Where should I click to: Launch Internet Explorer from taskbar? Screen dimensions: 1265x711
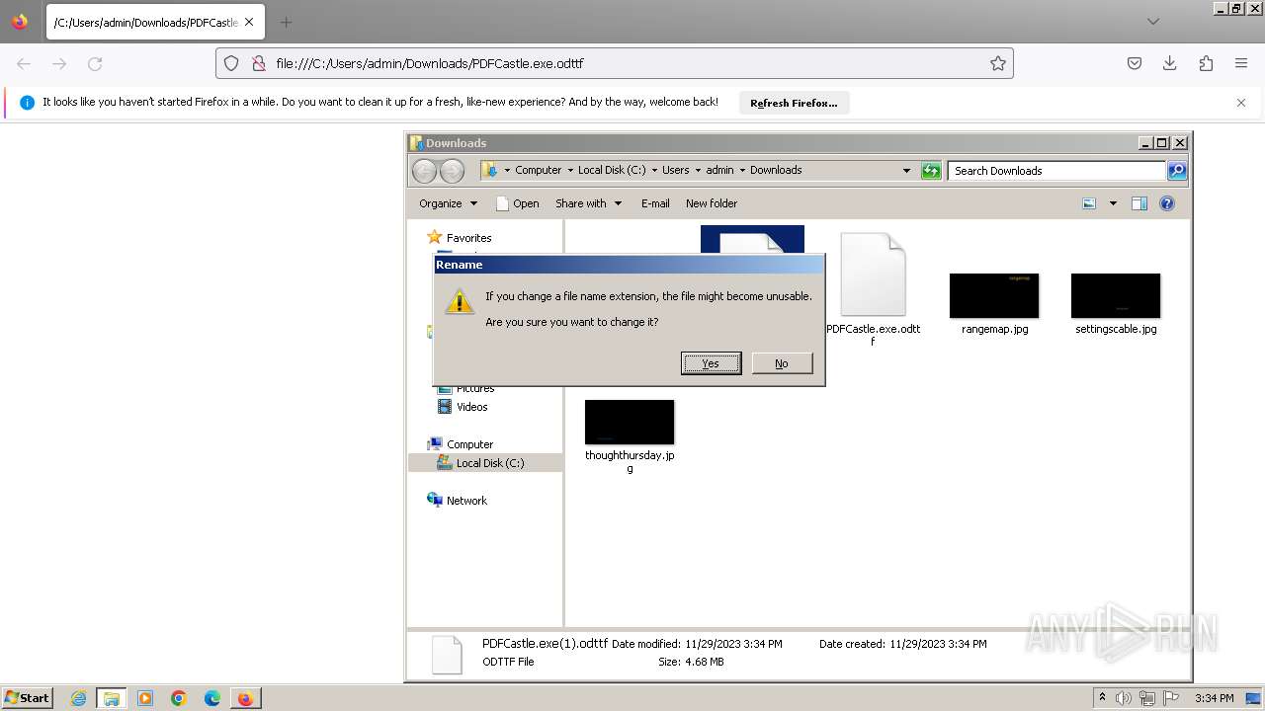click(78, 698)
